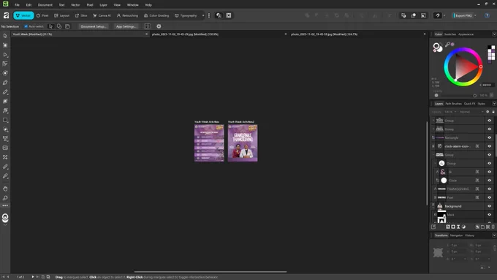Hide the Background layer

tap(490, 206)
